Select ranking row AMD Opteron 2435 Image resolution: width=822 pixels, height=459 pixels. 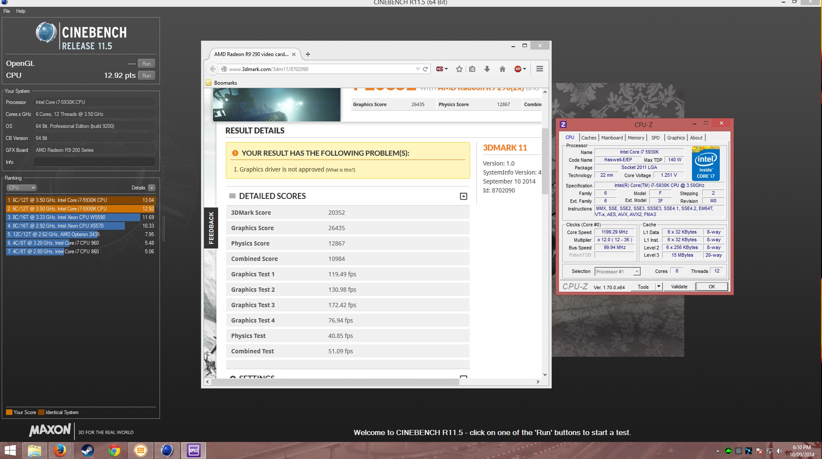point(81,234)
